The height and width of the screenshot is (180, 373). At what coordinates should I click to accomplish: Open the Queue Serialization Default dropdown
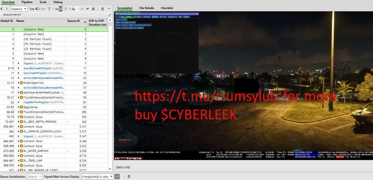tap(34, 177)
